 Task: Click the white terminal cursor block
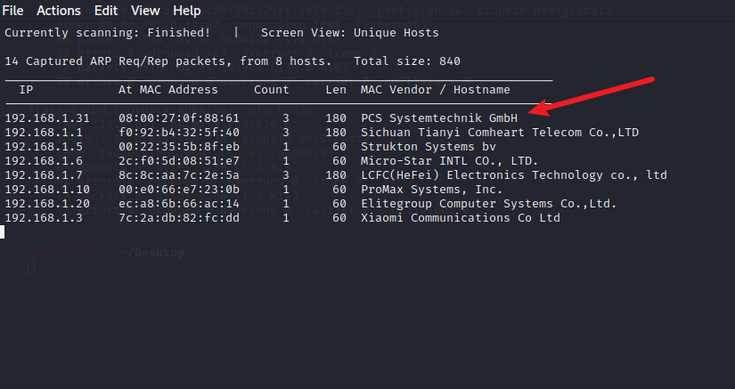click(2, 232)
